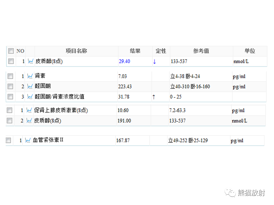
Task: Select the 醛固酮 item name in row 2
Action: click(43, 86)
